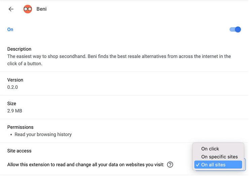Click the Description heading
This screenshot has height=176, width=249.
point(19,49)
